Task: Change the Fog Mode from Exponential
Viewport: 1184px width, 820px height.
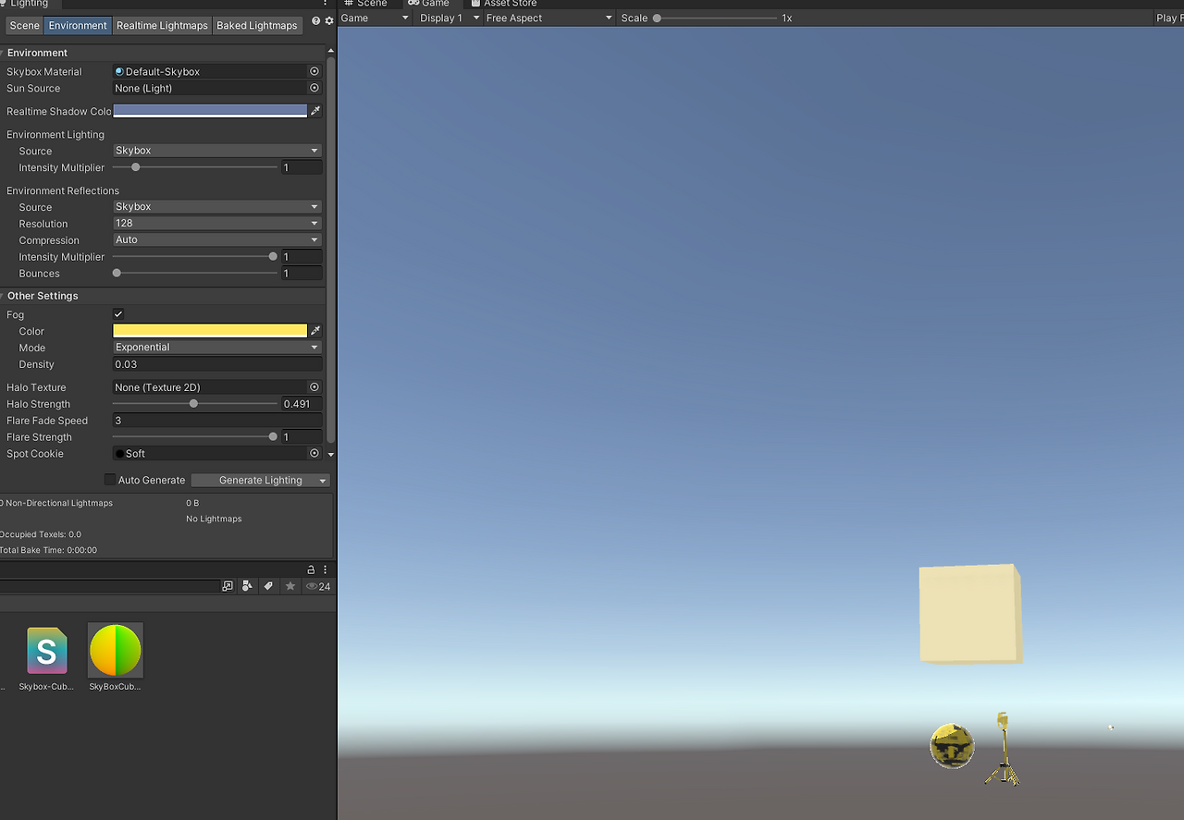Action: 216,347
